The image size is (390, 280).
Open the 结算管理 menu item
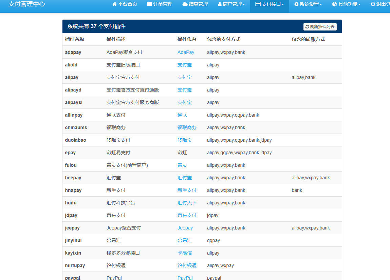point(195,4)
